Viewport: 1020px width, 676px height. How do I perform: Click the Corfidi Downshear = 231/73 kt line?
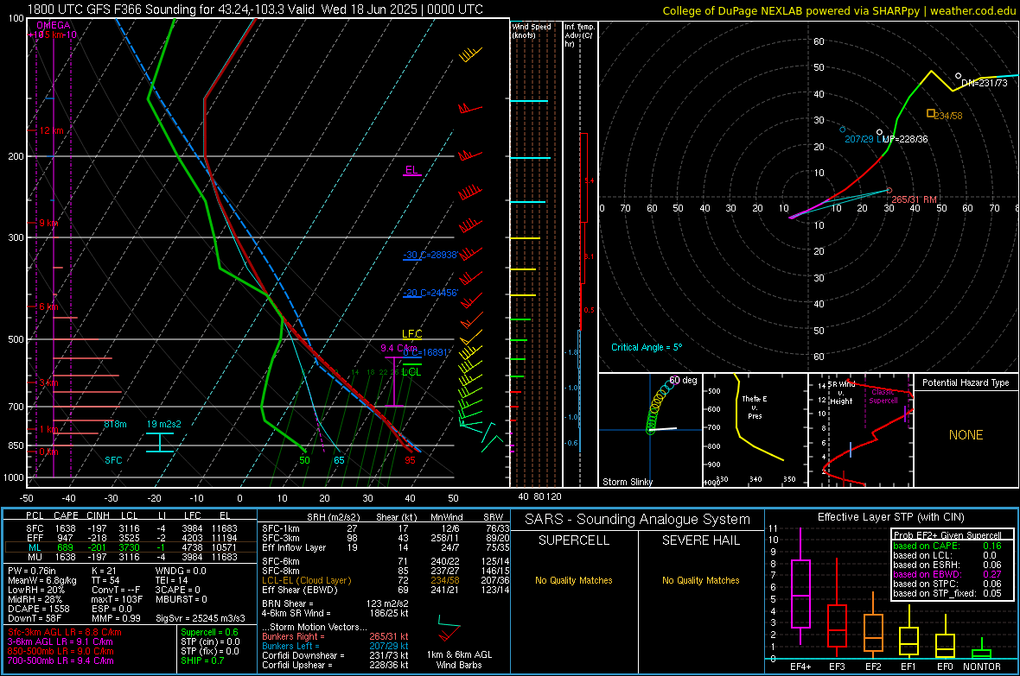point(335,655)
